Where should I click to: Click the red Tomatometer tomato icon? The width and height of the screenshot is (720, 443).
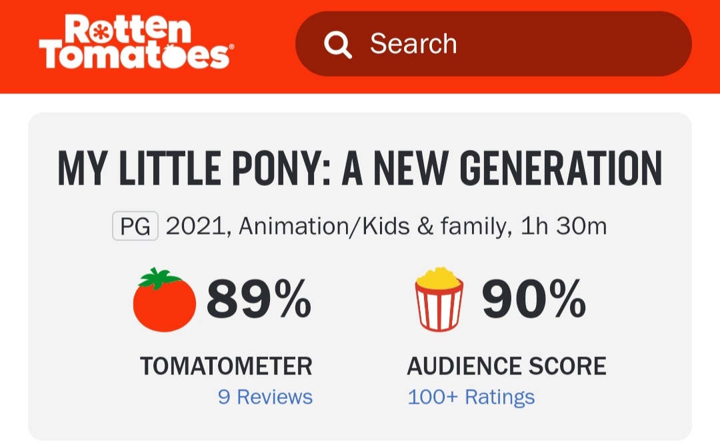coord(165,300)
